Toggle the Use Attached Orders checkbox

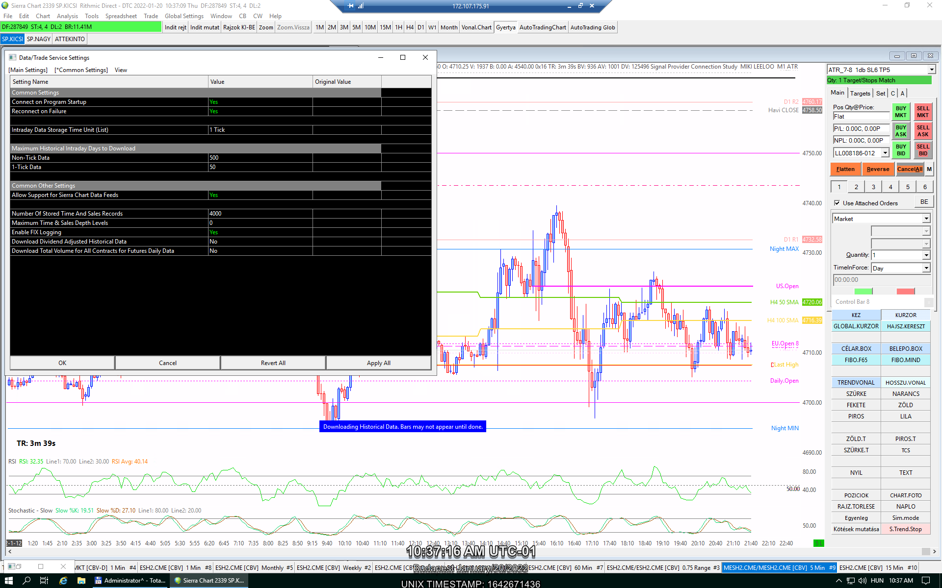(837, 203)
